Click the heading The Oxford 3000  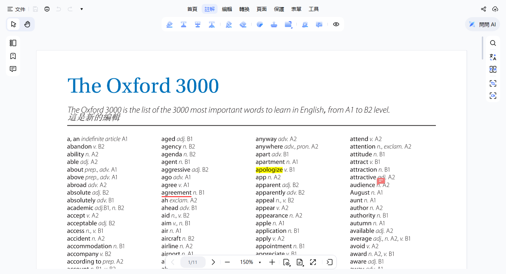pyautogui.click(x=143, y=86)
